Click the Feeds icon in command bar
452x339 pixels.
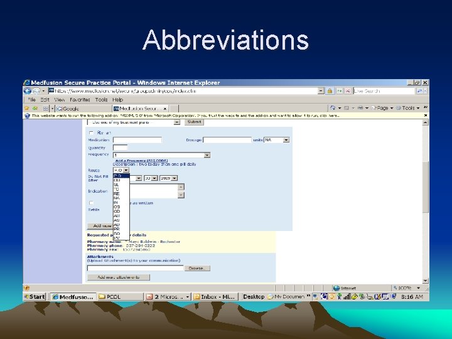pos(347,108)
